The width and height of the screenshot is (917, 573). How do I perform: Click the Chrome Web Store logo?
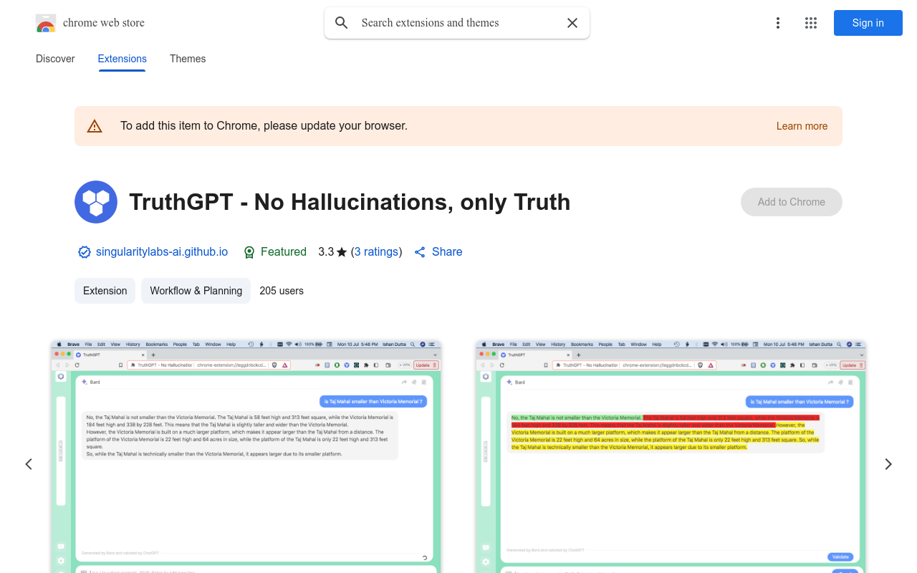(x=46, y=23)
